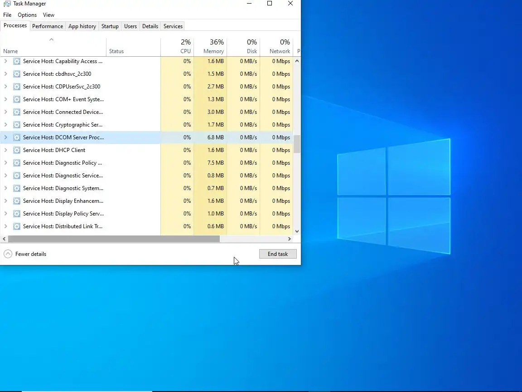Click the horizontal scrollbar left arrow
This screenshot has height=392, width=522.
pos(4,239)
